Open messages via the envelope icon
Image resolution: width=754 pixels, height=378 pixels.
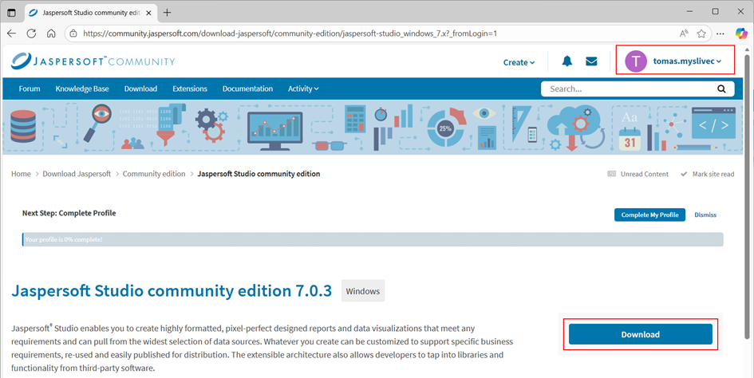(x=591, y=61)
